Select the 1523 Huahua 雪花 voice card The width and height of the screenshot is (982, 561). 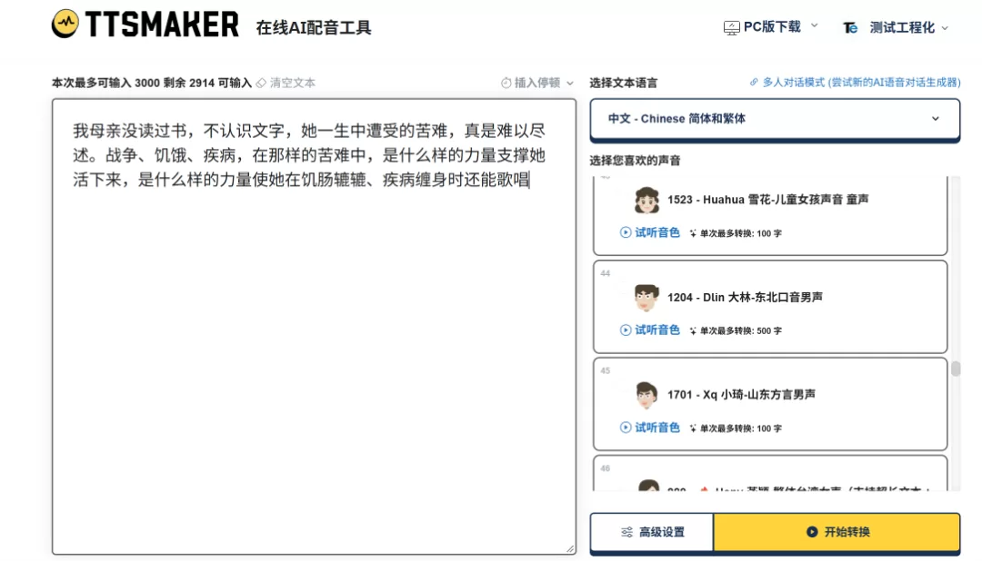click(x=770, y=216)
